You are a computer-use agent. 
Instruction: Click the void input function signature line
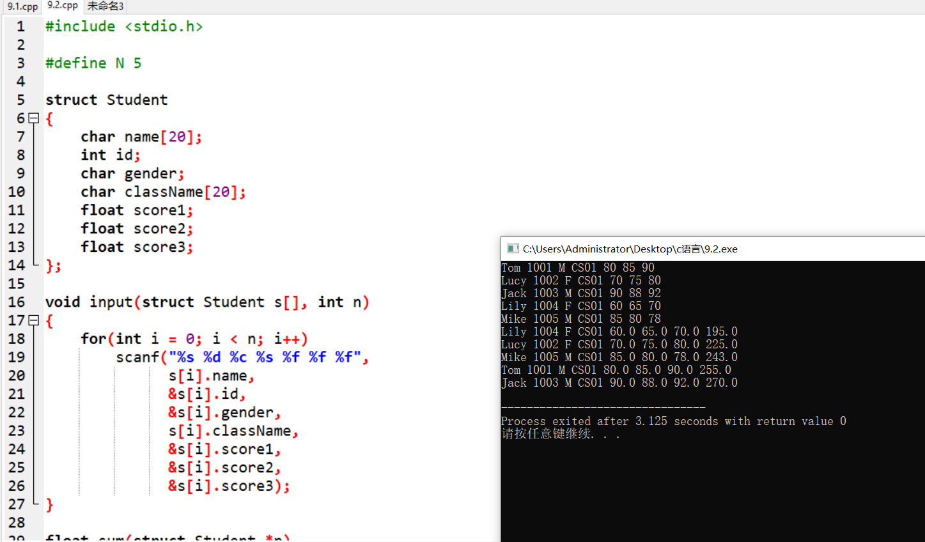pyautogui.click(x=207, y=302)
